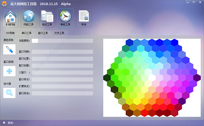Click the window probe crosshair icon
The image size is (204, 126).
click(x=10, y=71)
